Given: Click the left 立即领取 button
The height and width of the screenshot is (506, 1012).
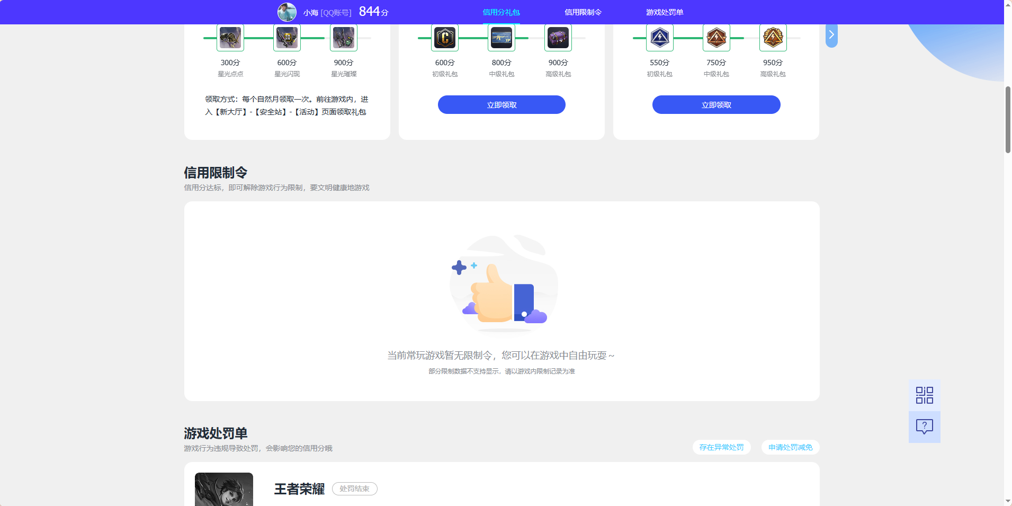Looking at the screenshot, I should point(501,104).
